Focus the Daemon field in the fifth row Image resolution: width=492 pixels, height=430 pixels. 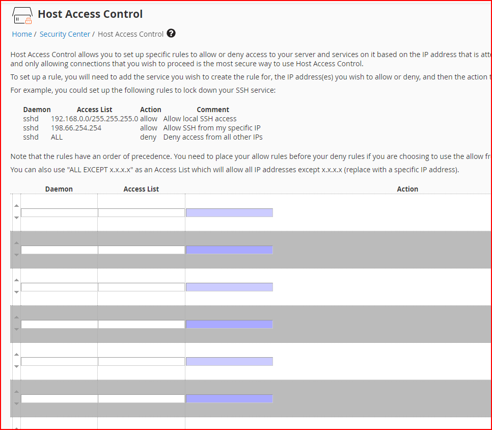point(59,362)
